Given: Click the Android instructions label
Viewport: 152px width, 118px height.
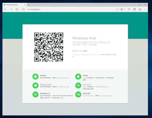Looking at the screenshot, I should (x=43, y=76).
